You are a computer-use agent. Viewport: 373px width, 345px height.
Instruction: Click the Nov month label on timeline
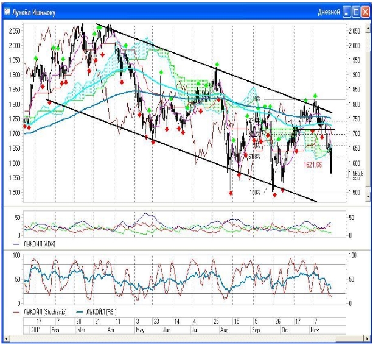point(315,330)
